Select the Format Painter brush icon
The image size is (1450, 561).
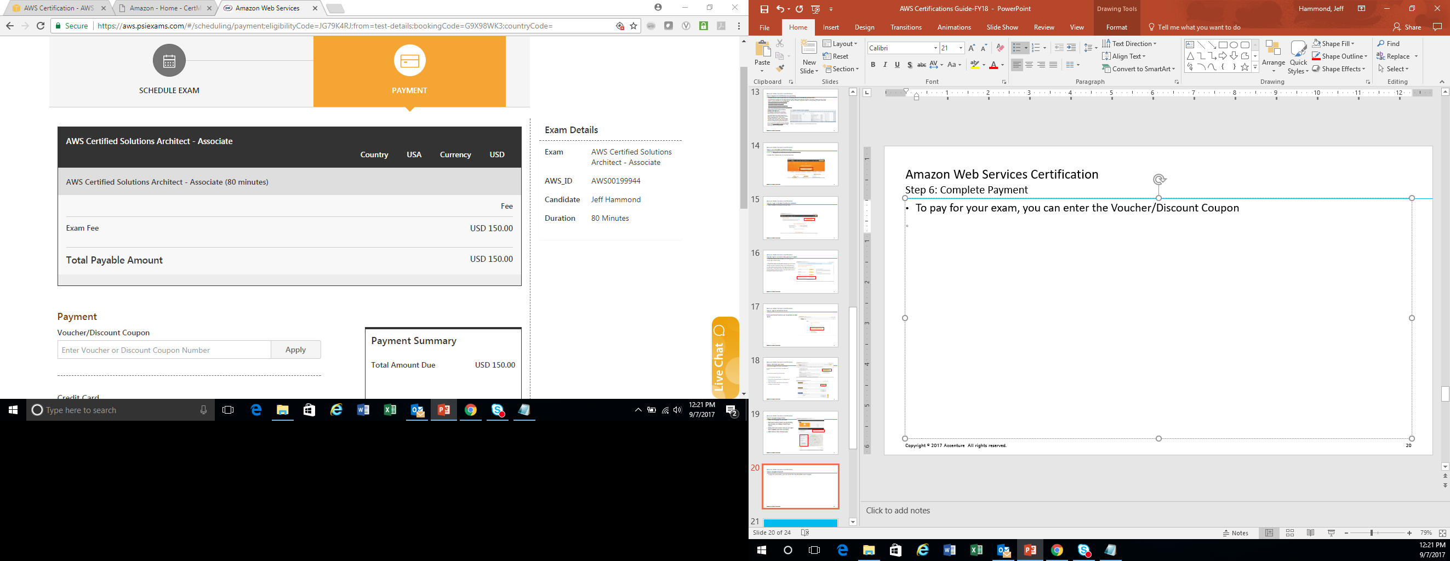click(780, 68)
